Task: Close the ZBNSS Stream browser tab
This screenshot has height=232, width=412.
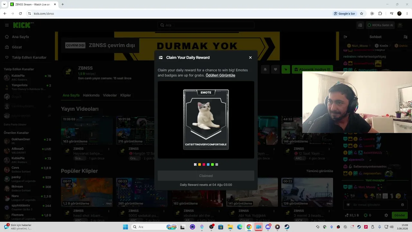Action: pyautogui.click(x=55, y=5)
